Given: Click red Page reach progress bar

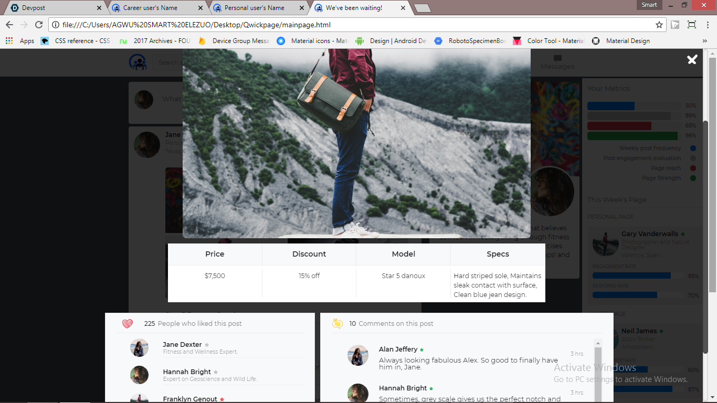Looking at the screenshot, I should pos(619,126).
